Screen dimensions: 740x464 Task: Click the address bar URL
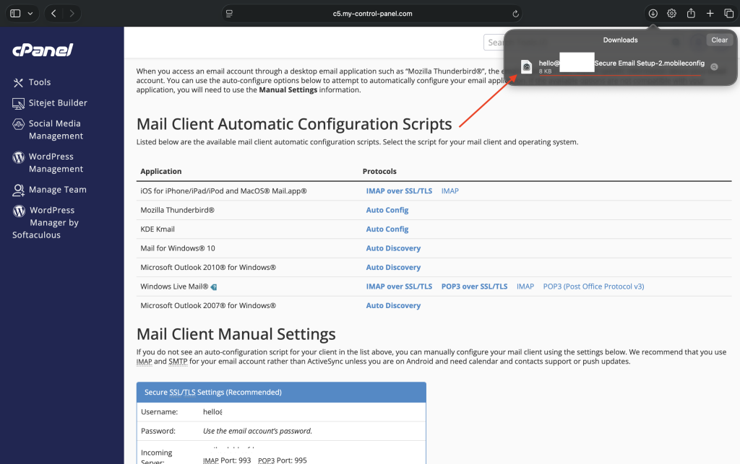[x=372, y=14]
